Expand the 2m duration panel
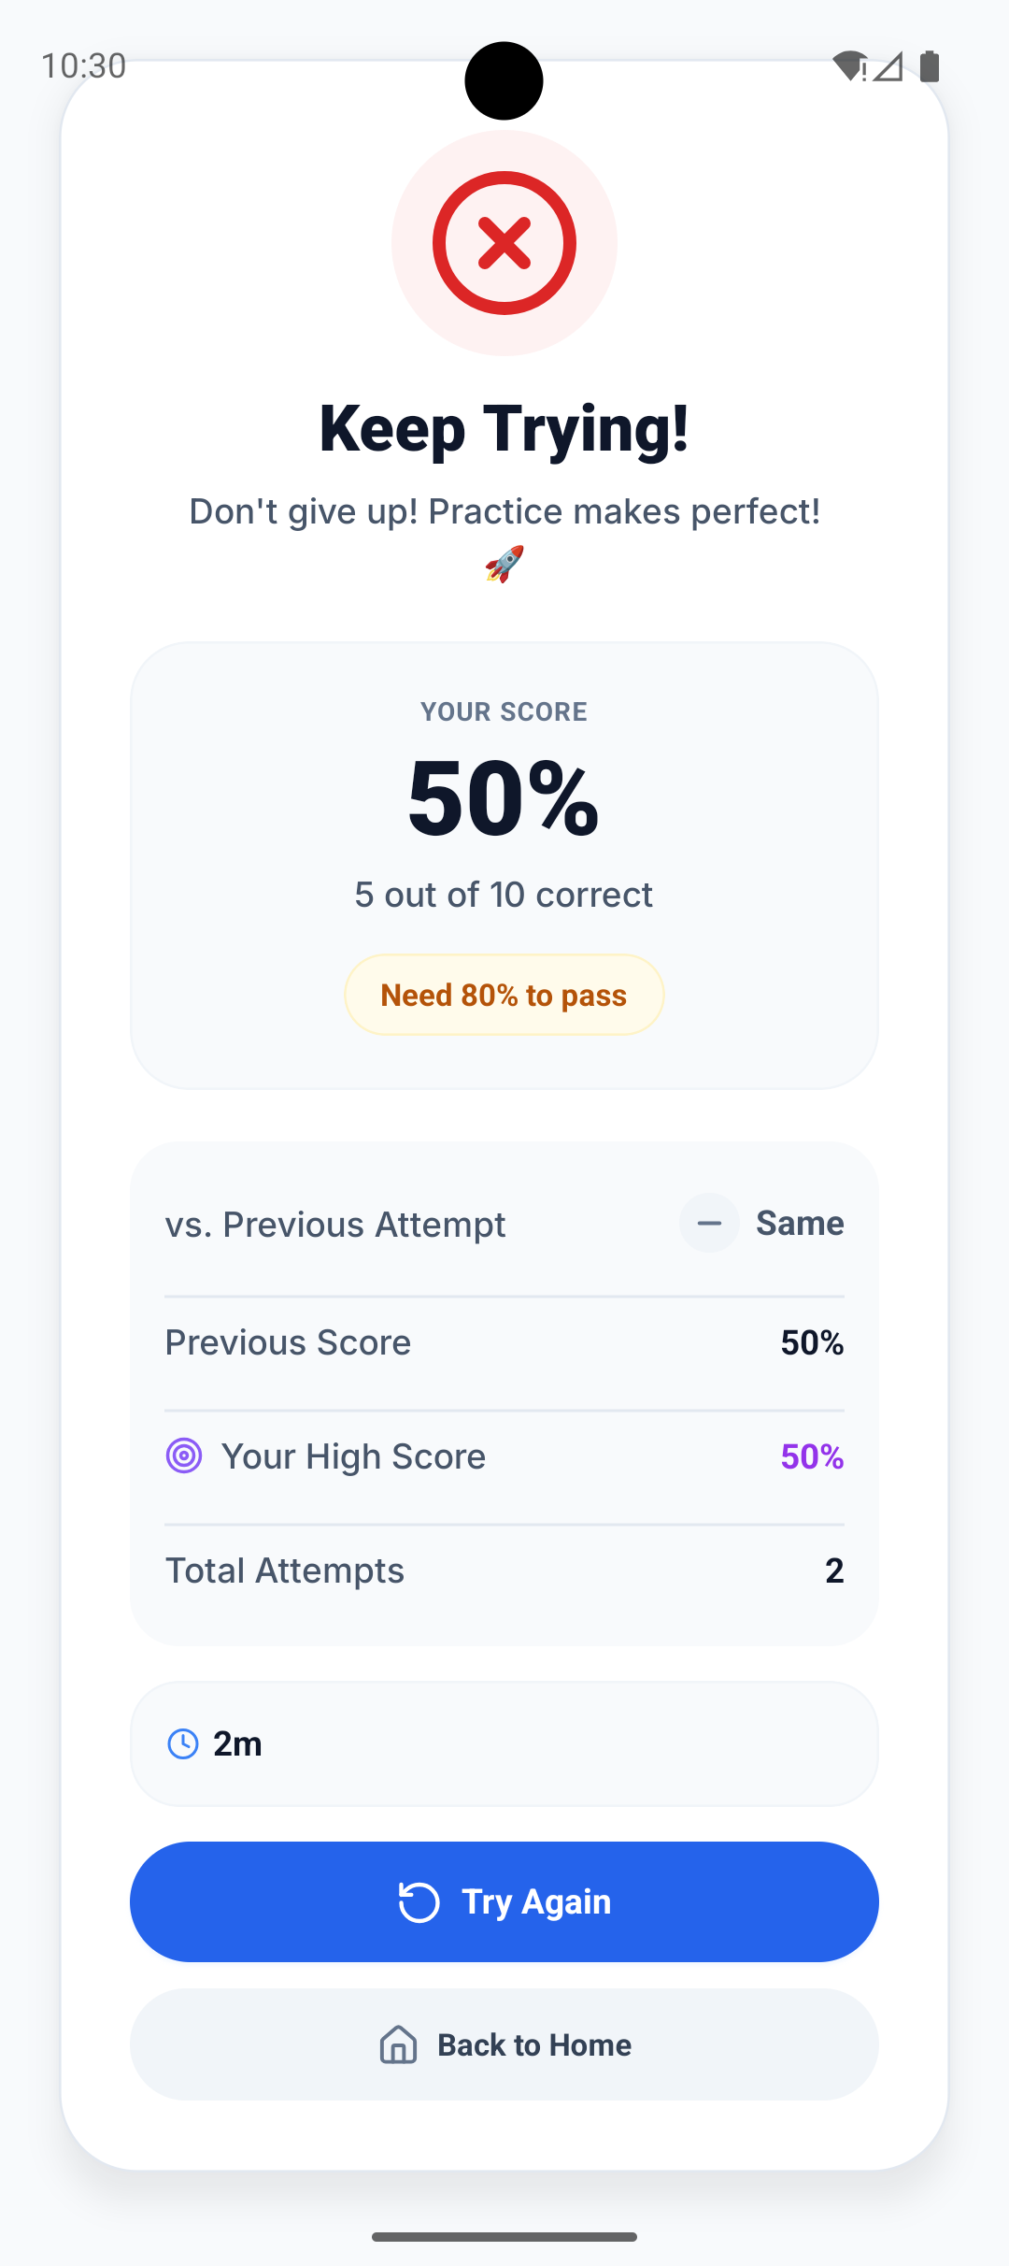The width and height of the screenshot is (1009, 2266). 504,1743
